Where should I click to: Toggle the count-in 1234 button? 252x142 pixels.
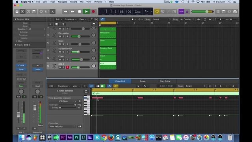click(x=181, y=11)
